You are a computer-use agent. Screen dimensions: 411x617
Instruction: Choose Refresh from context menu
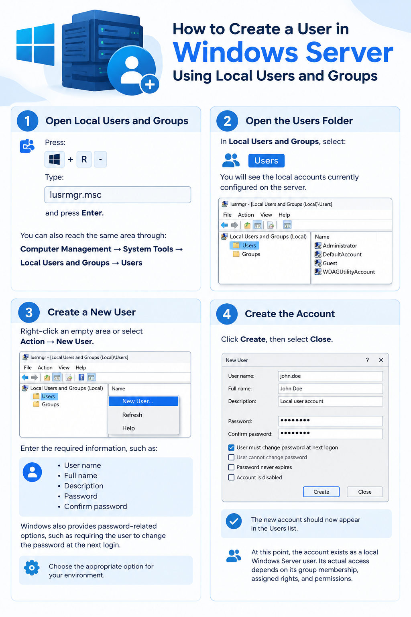point(143,415)
